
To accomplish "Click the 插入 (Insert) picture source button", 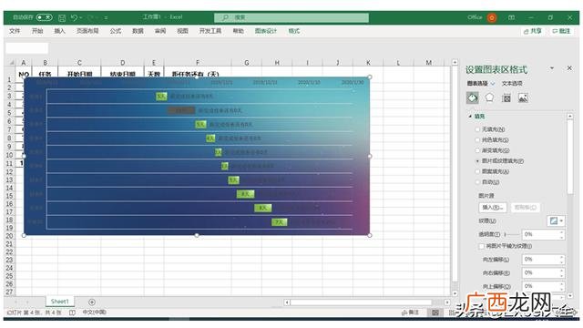I will pyautogui.click(x=492, y=208).
